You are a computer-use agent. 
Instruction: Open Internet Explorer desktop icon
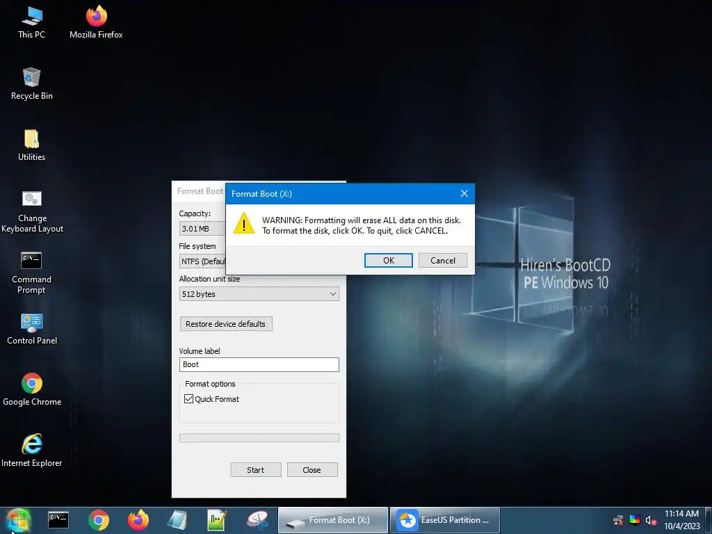(x=32, y=451)
